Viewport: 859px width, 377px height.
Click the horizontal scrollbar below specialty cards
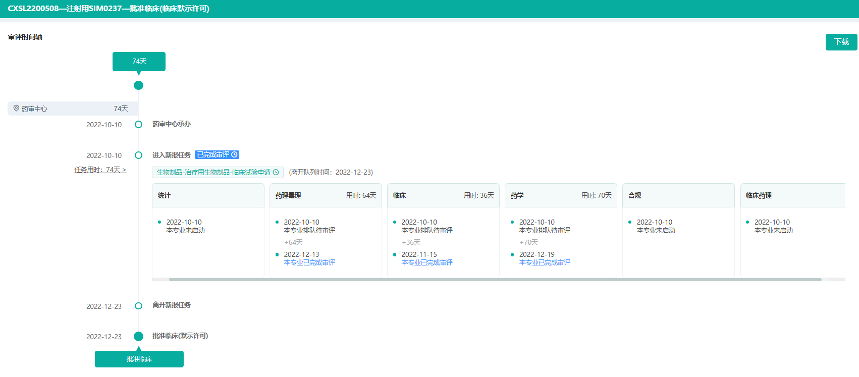(x=495, y=279)
